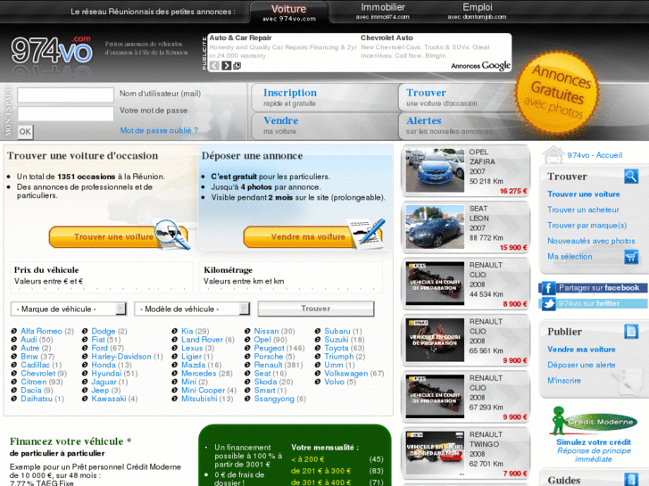The image size is (649, 486).
Task: Switch to the Voiture tab
Action: [x=289, y=12]
